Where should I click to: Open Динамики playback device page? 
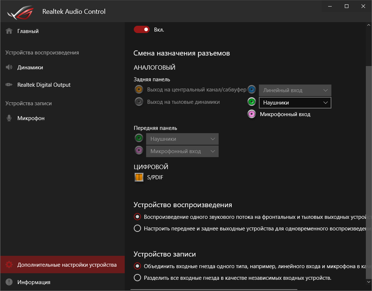[30, 67]
